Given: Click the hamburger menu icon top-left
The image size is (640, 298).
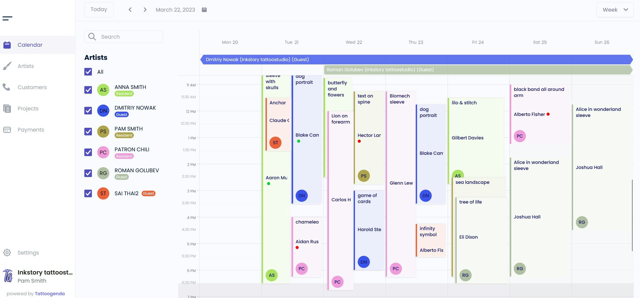Looking at the screenshot, I should [7, 18].
